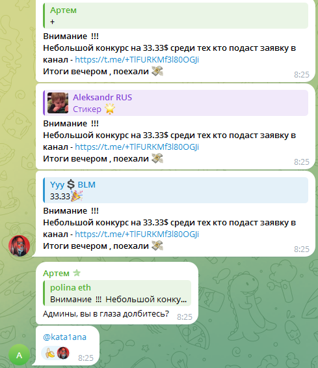Click the 8:25 timestamp of the Админы message

185,317
